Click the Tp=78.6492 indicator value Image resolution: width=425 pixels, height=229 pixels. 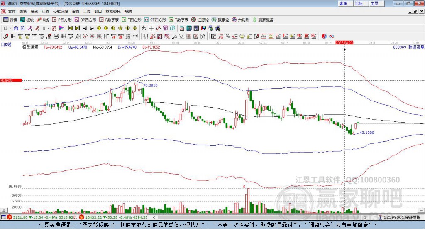pyautogui.click(x=53, y=47)
